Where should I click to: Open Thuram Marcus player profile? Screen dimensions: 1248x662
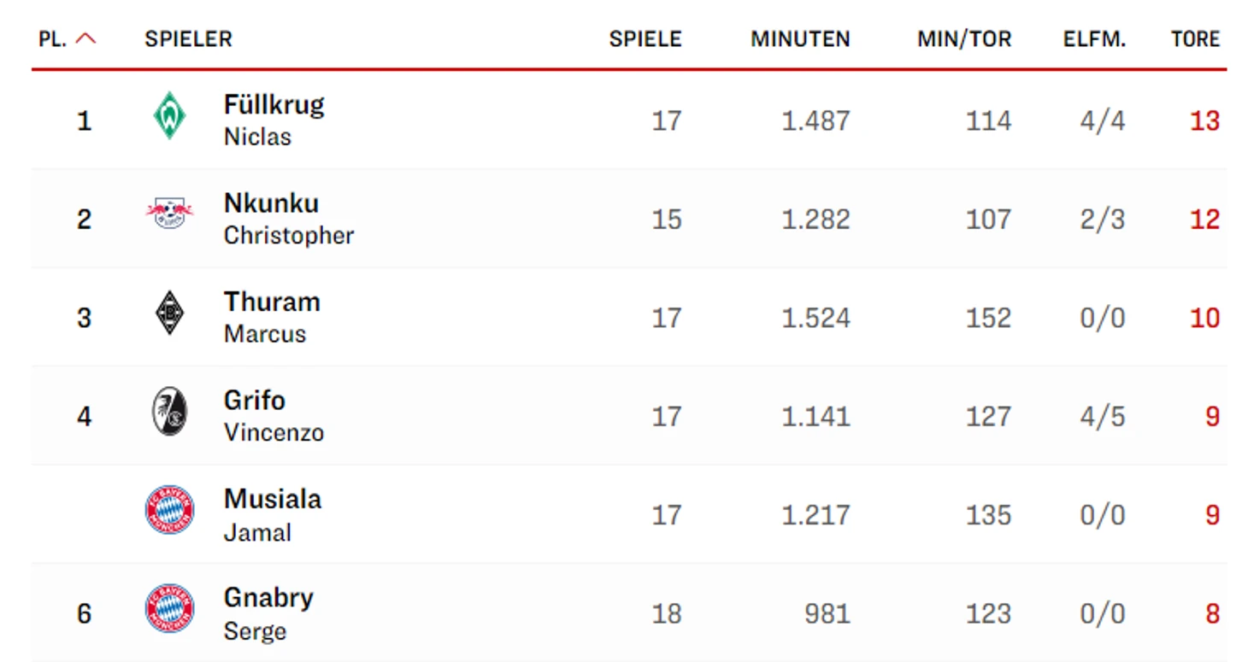click(272, 317)
